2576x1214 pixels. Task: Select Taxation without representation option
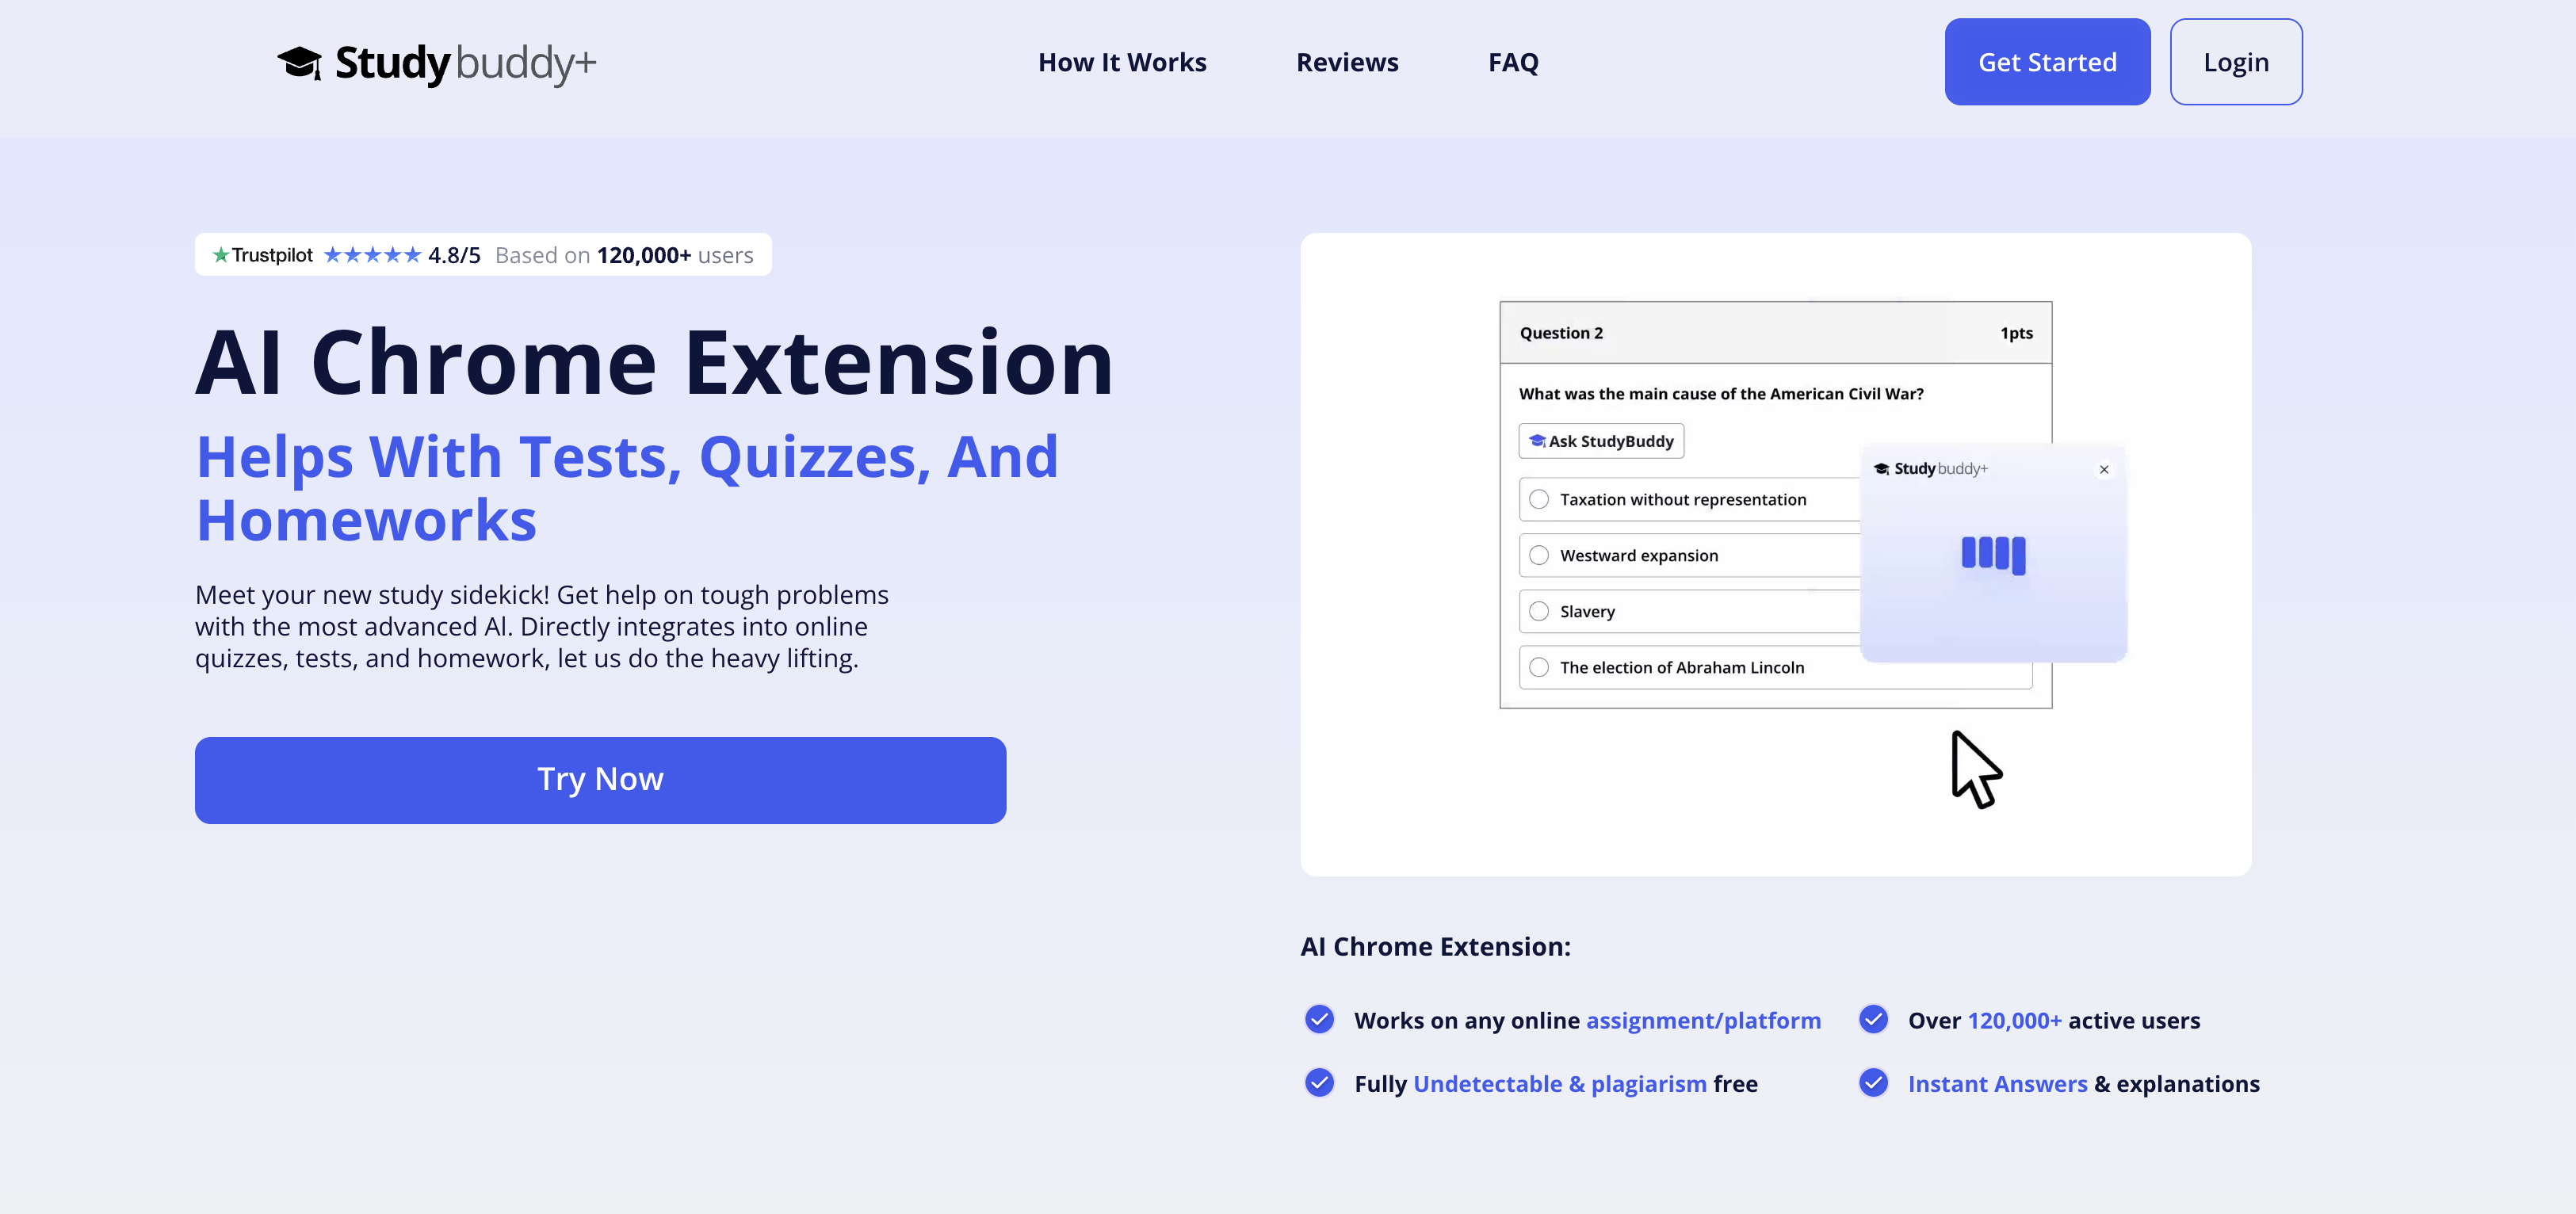tap(1538, 498)
